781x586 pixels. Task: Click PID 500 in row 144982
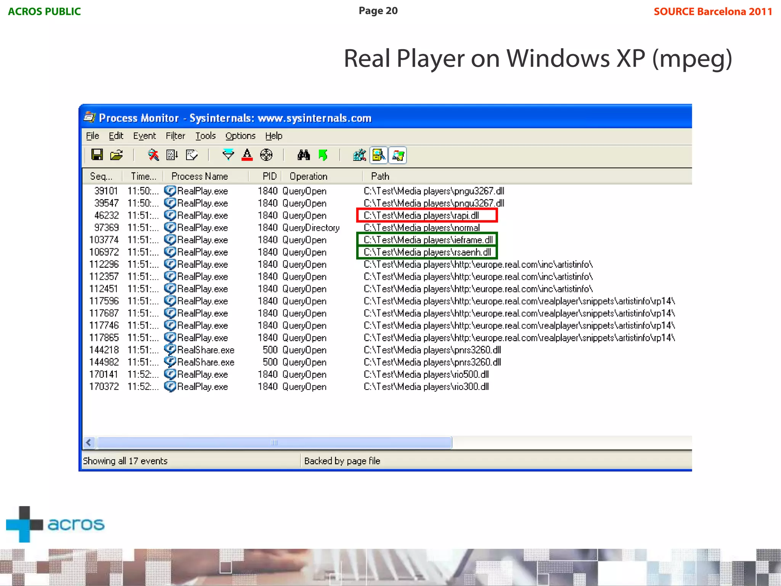pos(270,362)
